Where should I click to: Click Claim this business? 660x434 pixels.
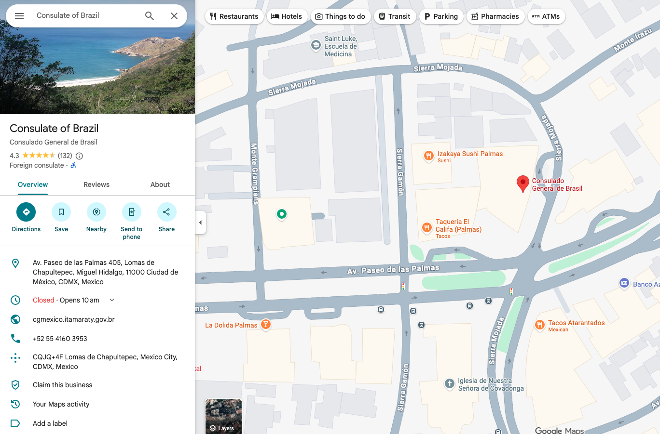(x=62, y=385)
